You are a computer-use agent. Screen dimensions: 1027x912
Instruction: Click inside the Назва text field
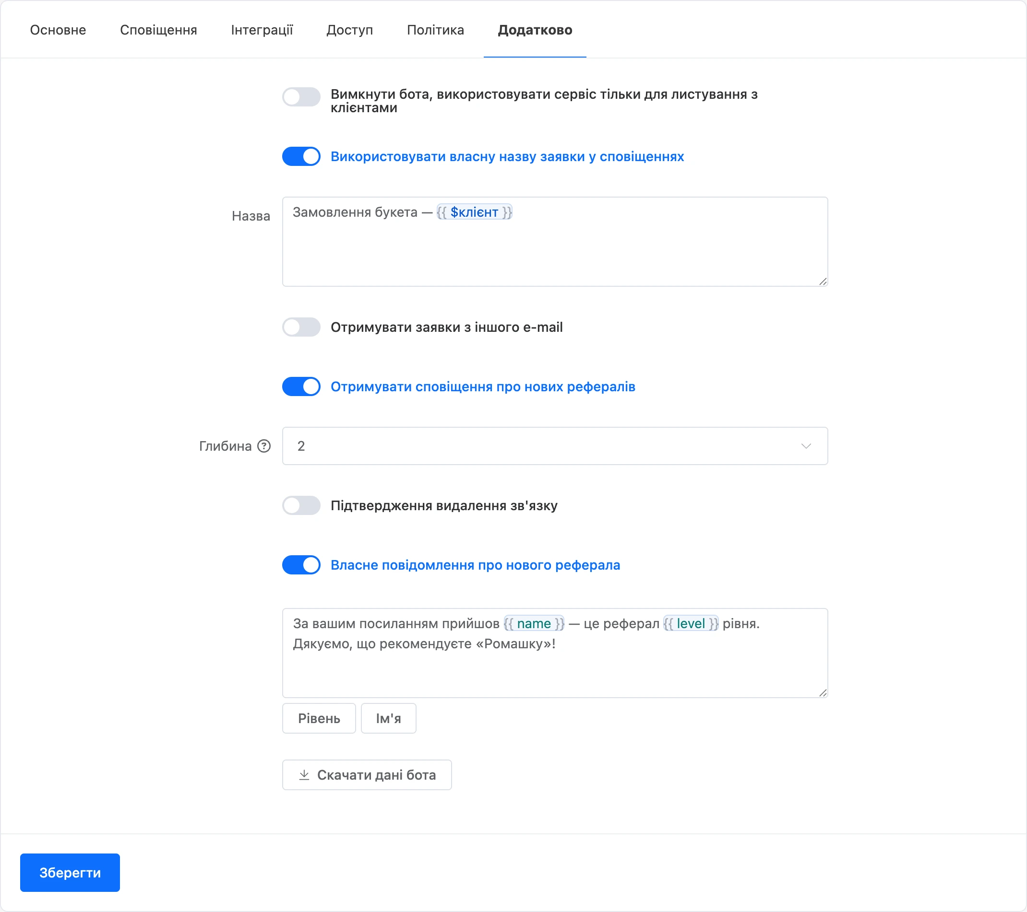coord(555,242)
